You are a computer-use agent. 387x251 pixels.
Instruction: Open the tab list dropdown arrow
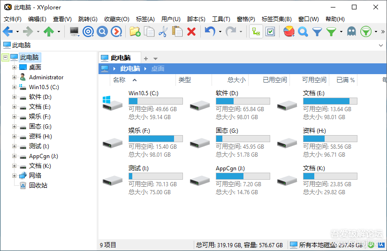pos(155,59)
